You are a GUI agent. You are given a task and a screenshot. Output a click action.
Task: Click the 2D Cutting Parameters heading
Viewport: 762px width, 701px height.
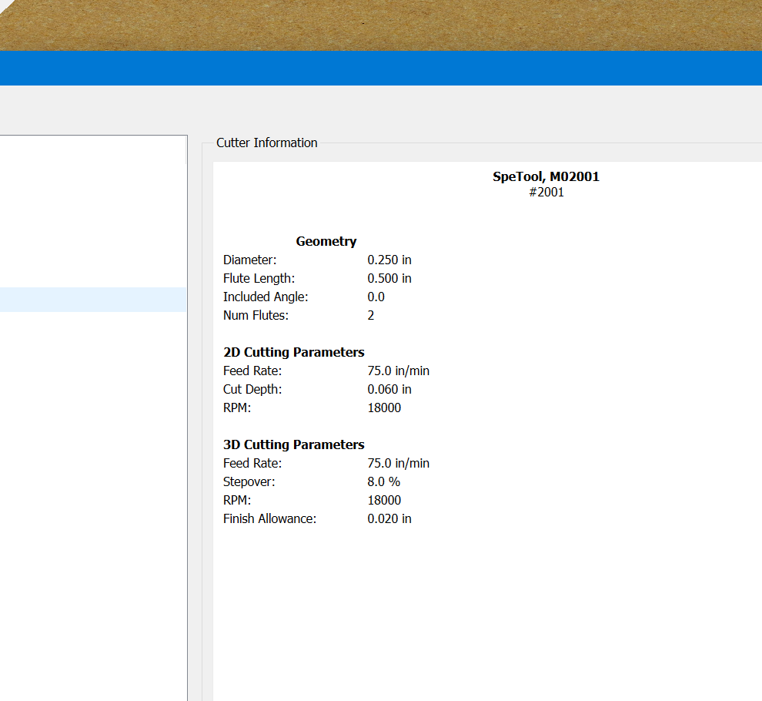pyautogui.click(x=293, y=352)
